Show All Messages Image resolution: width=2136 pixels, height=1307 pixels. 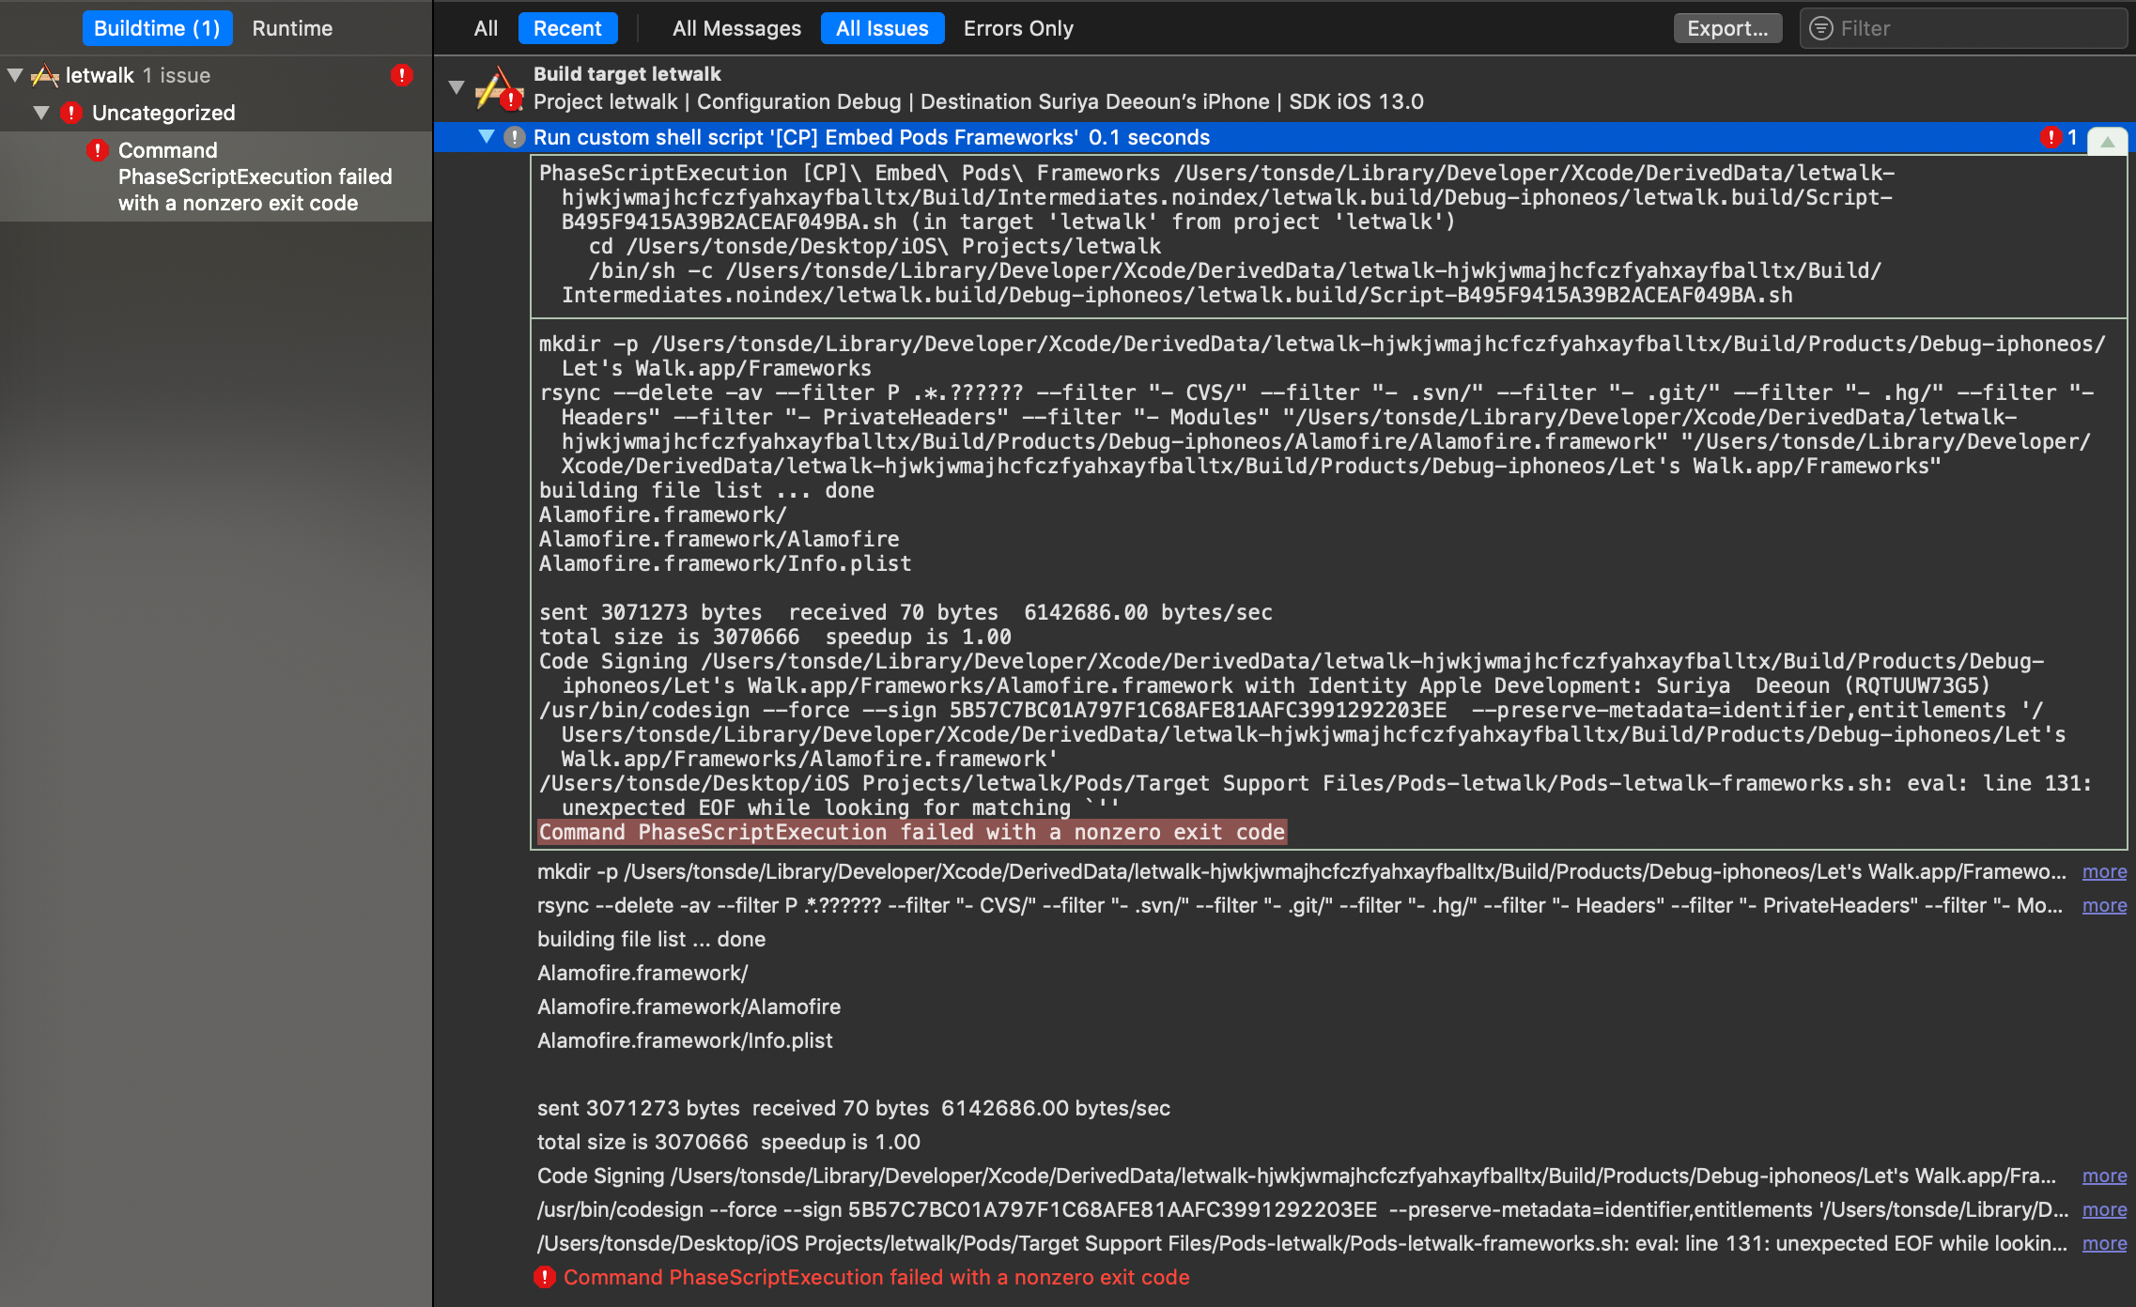point(736,28)
